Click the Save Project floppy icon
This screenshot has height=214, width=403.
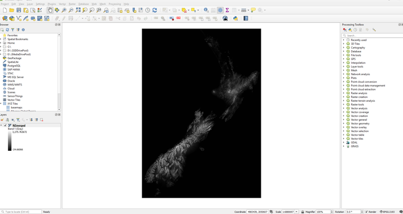[x=19, y=10]
